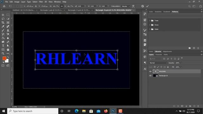Open the Interpolation Bicubic dropdown
This screenshot has height=114, width=203.
click(126, 6)
